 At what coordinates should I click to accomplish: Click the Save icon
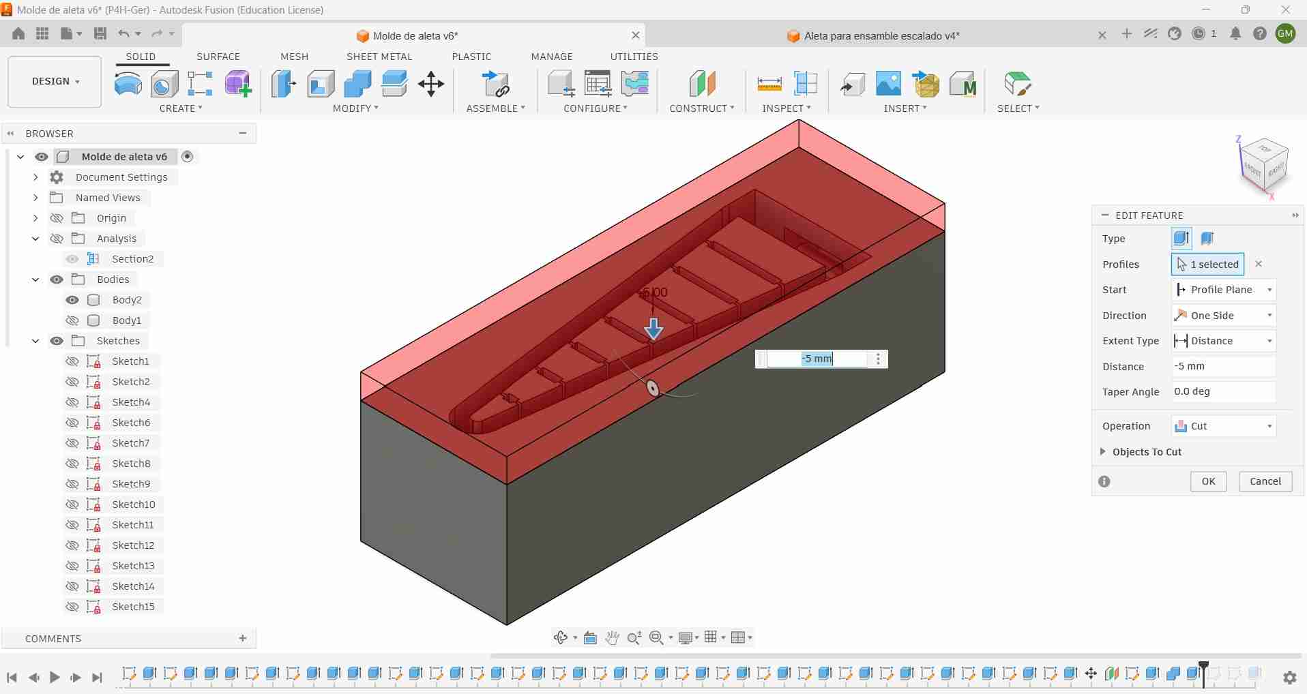click(x=100, y=33)
